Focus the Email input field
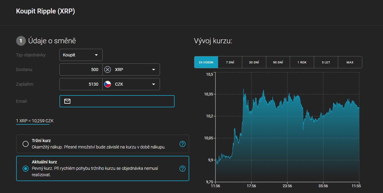The width and height of the screenshot is (383, 193). pos(117,101)
